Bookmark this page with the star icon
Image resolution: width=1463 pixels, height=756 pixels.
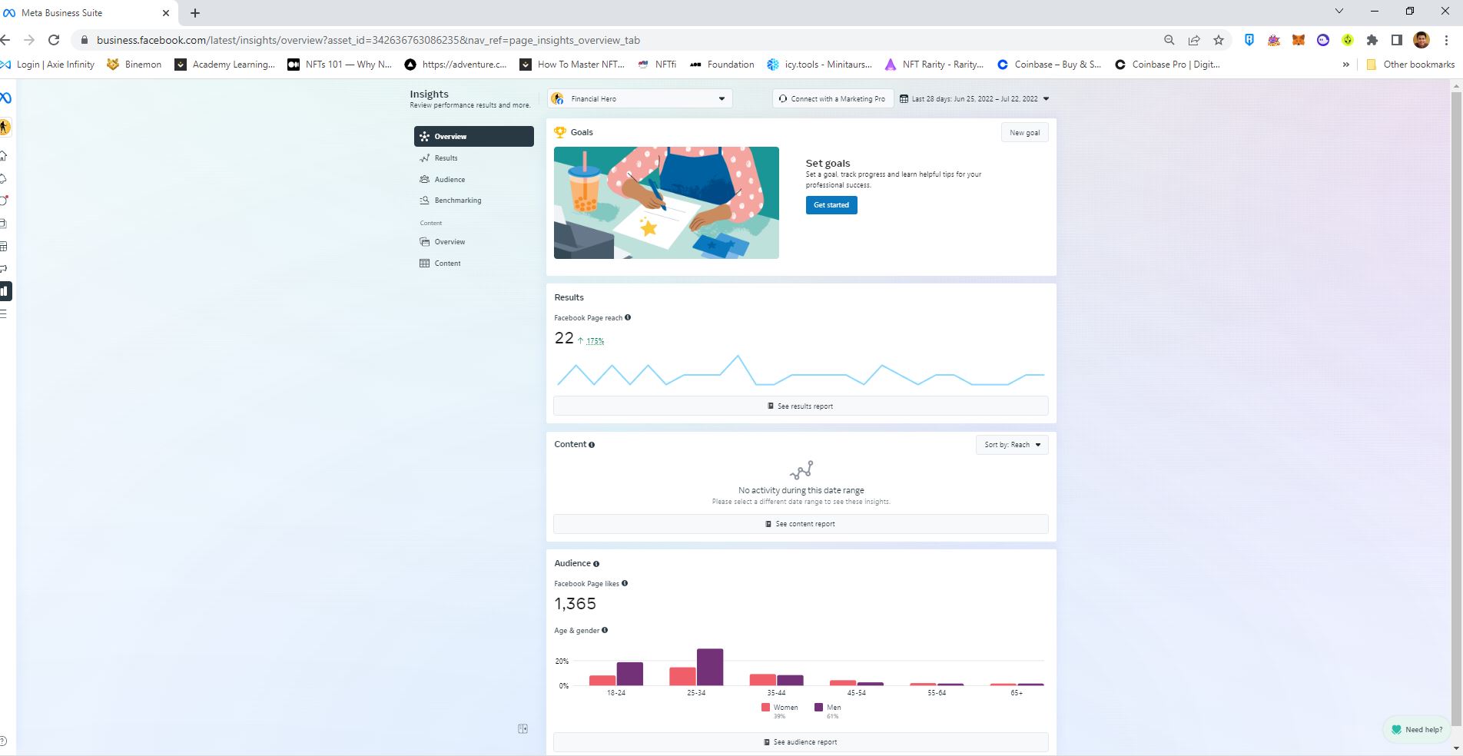coord(1219,40)
